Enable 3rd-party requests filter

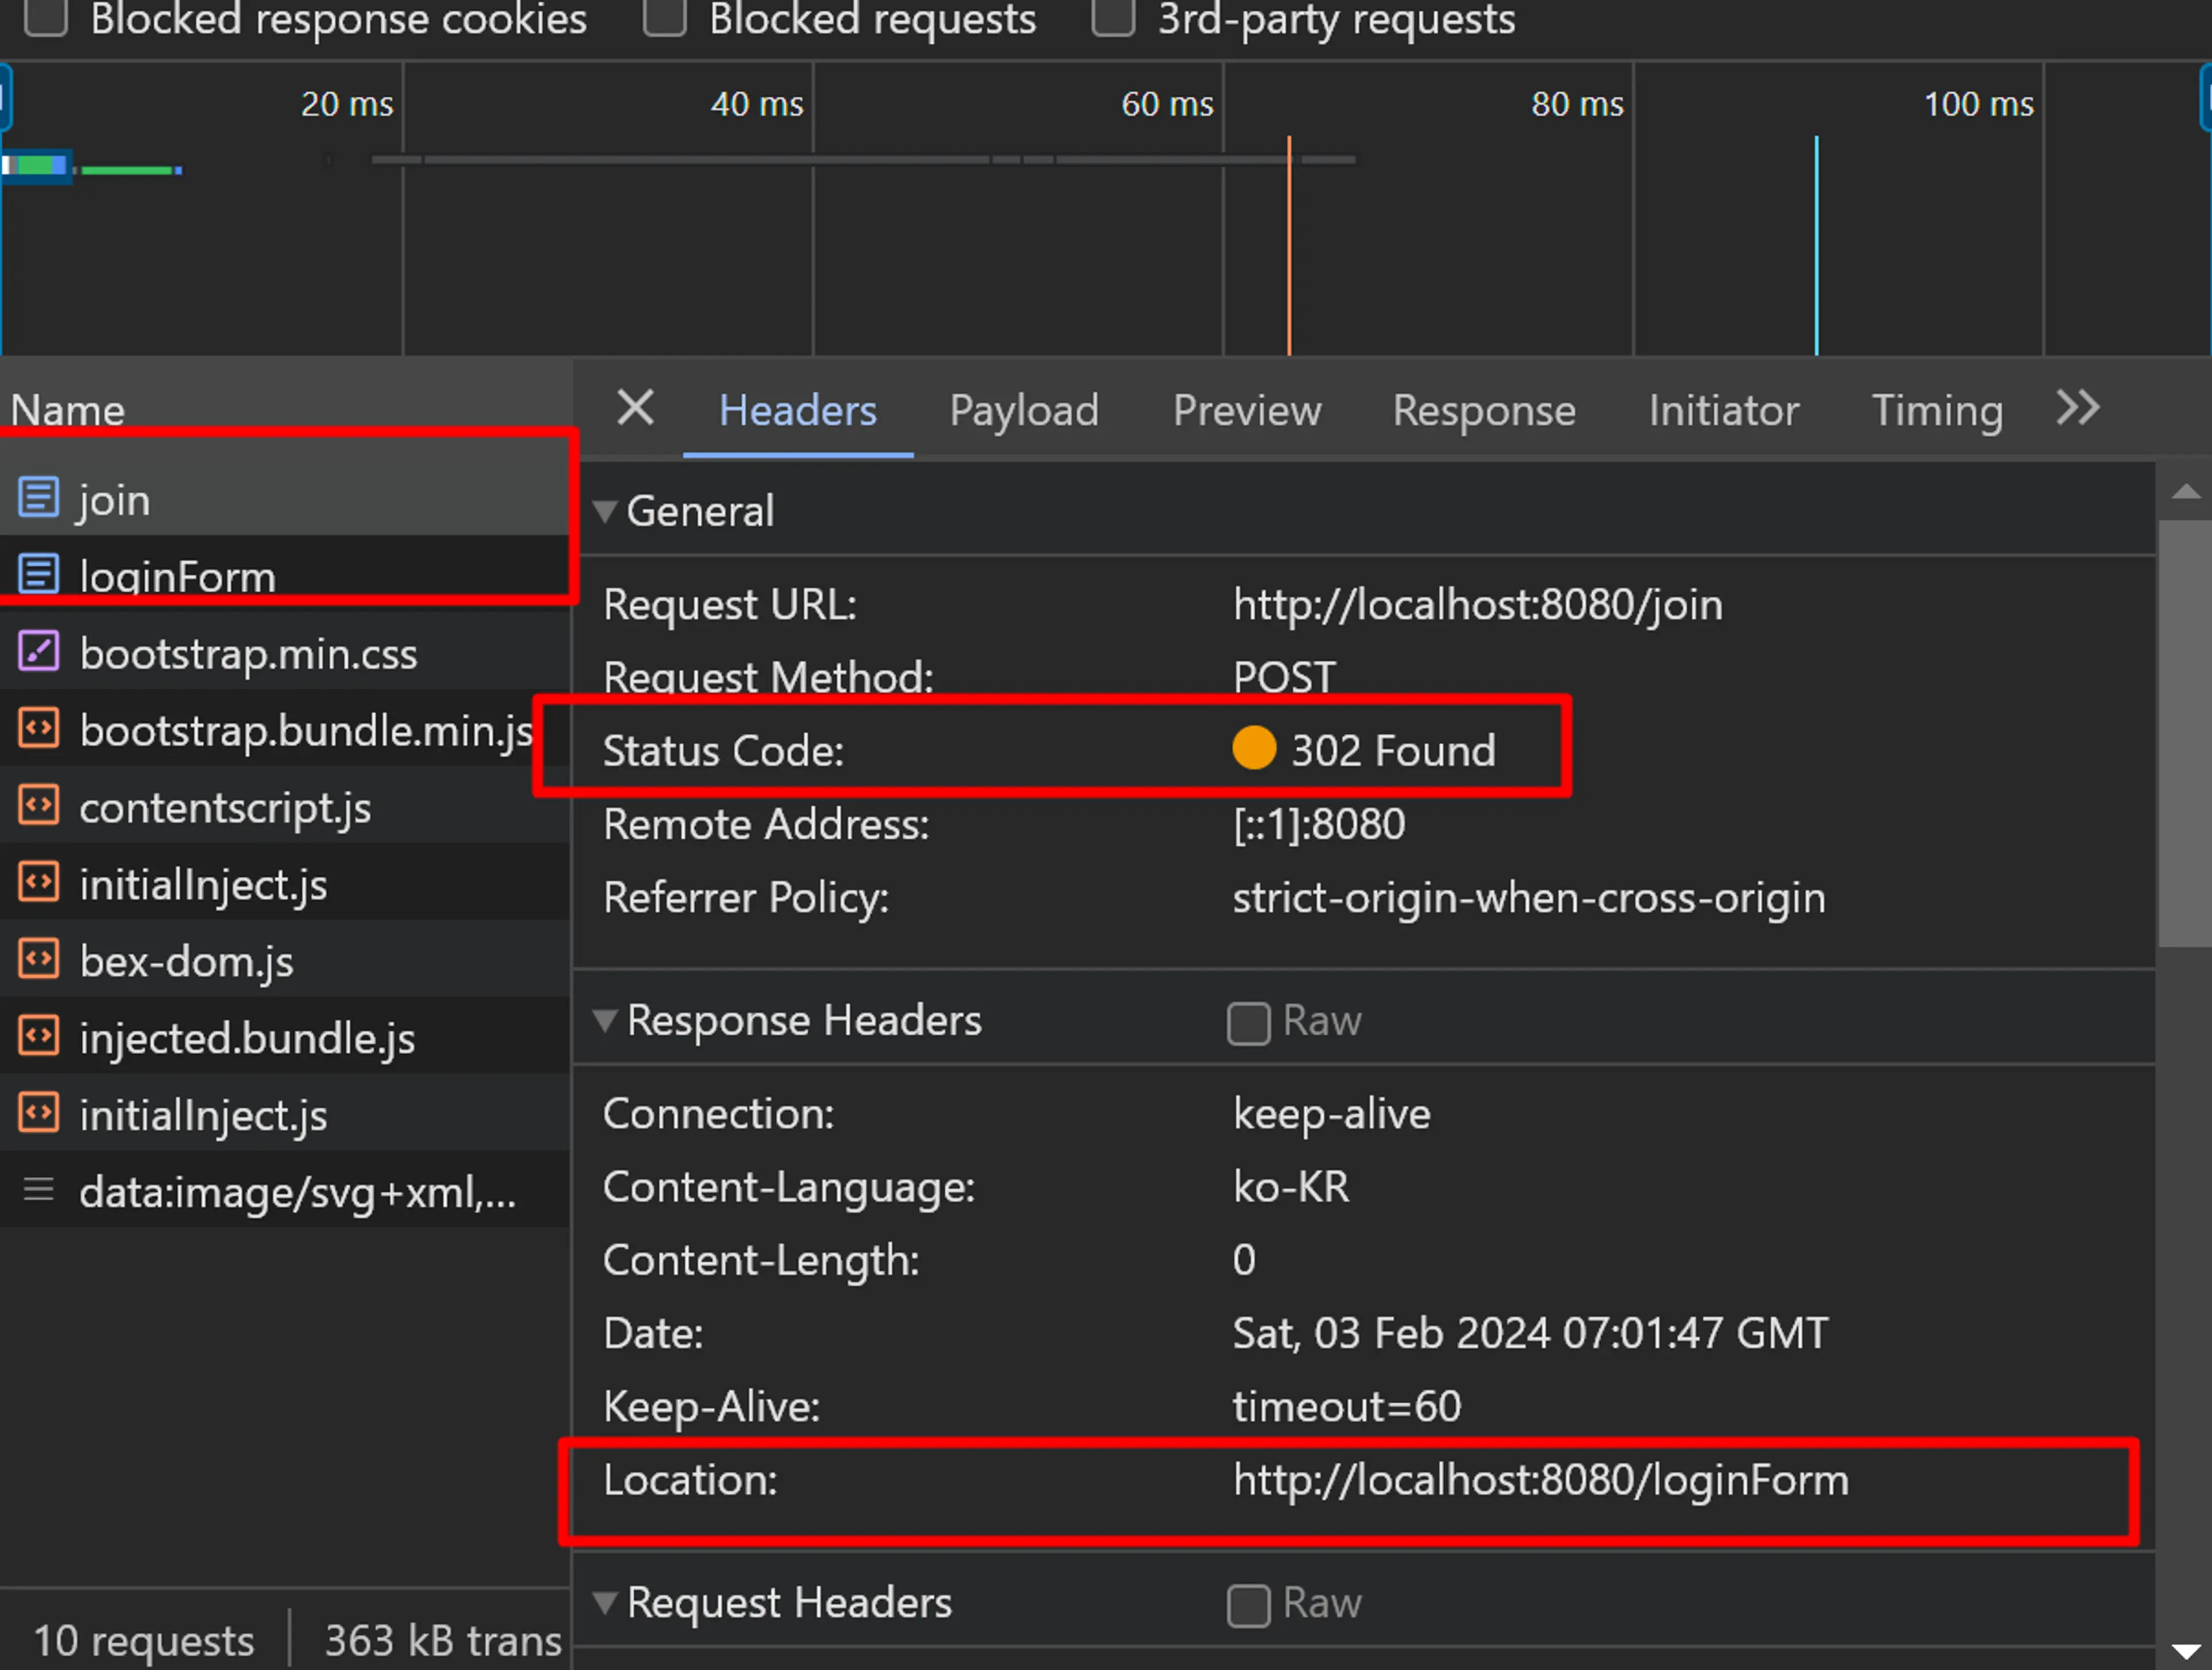[x=1113, y=17]
